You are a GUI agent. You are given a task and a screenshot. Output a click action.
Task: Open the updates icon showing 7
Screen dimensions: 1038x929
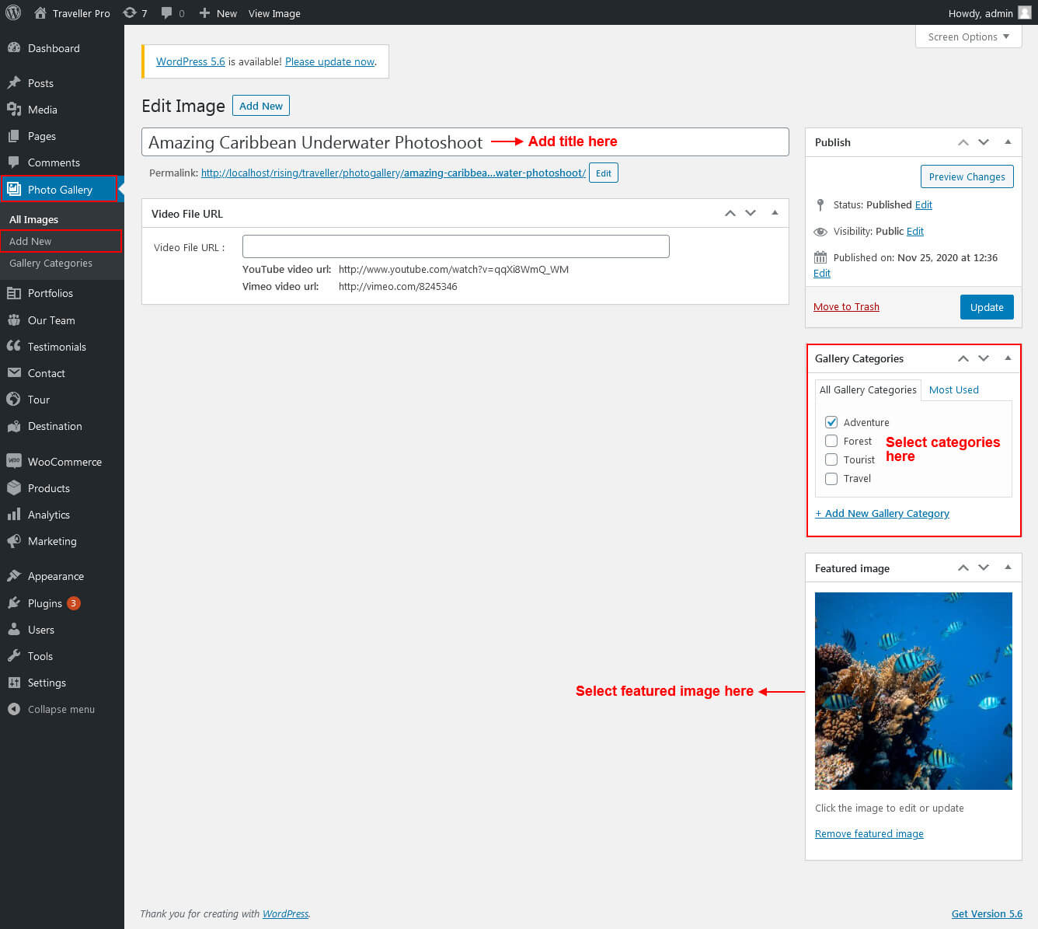tap(130, 12)
